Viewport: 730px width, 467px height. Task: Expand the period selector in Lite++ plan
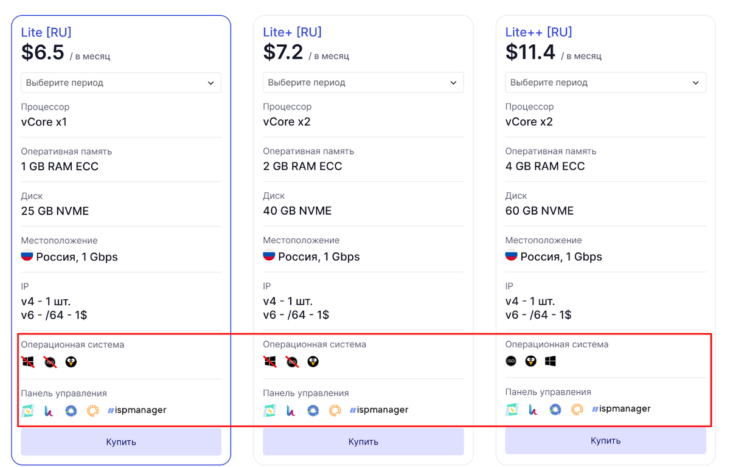(x=605, y=83)
